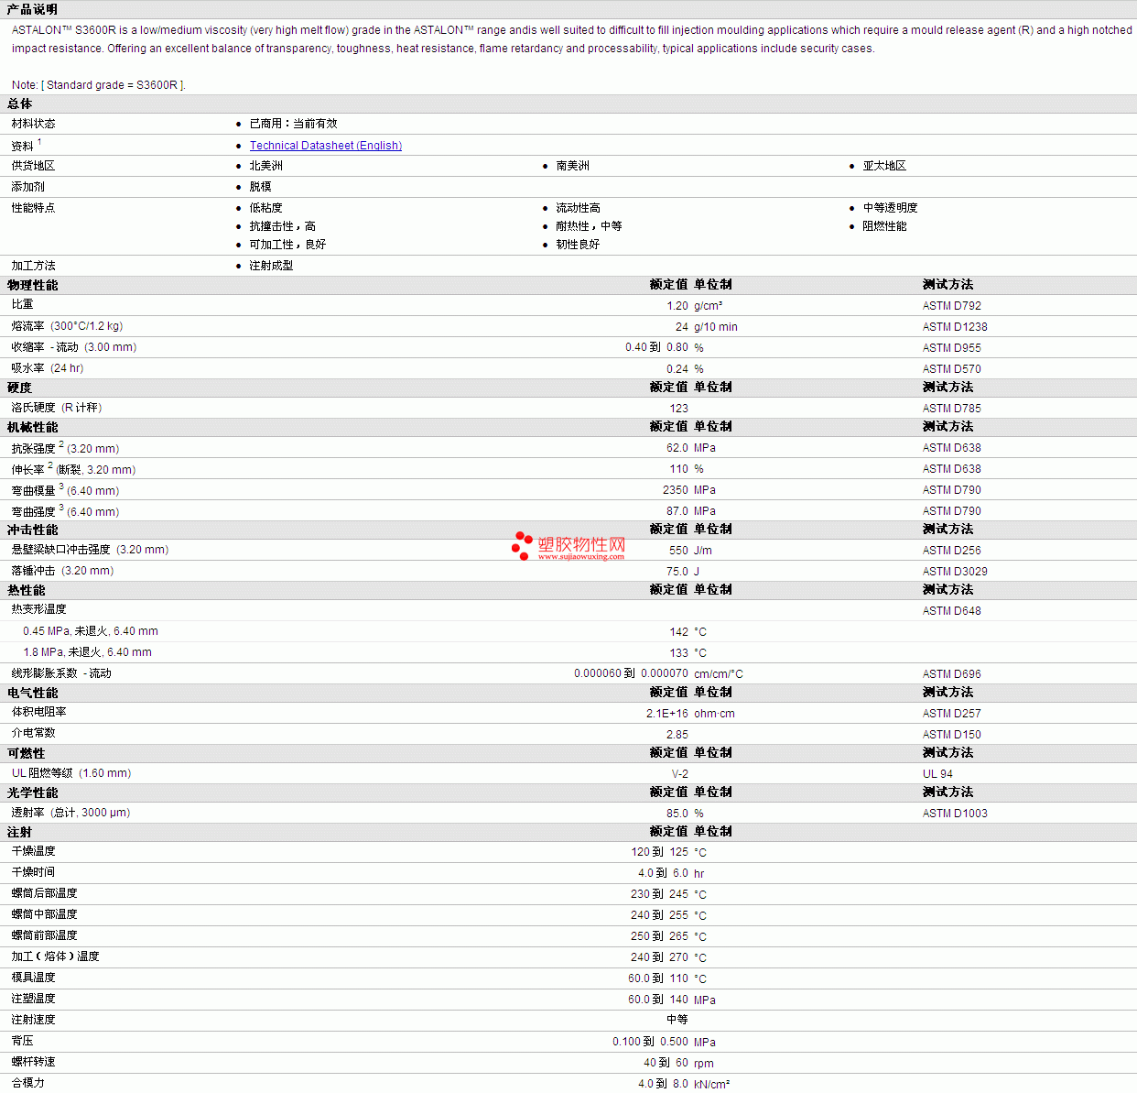Select the '注射成型' processing method value
The image size is (1137, 1093).
coord(272,266)
